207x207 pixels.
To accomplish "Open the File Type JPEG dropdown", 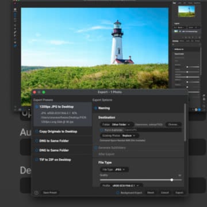I will [114, 170].
